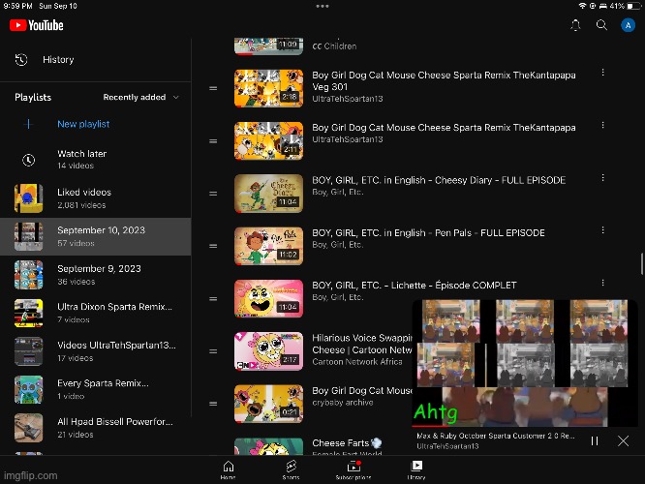Play the crybaby archive video thumbnail

268,404
